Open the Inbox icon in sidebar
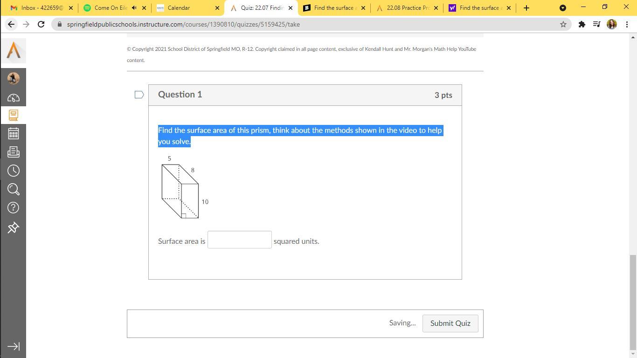The width and height of the screenshot is (637, 358). 14,152
